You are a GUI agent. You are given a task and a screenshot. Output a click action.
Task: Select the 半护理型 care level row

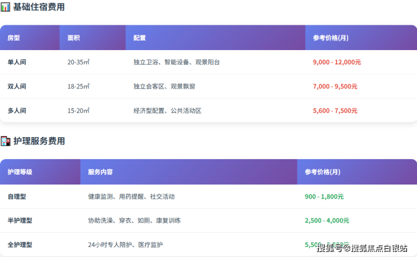tap(20, 220)
